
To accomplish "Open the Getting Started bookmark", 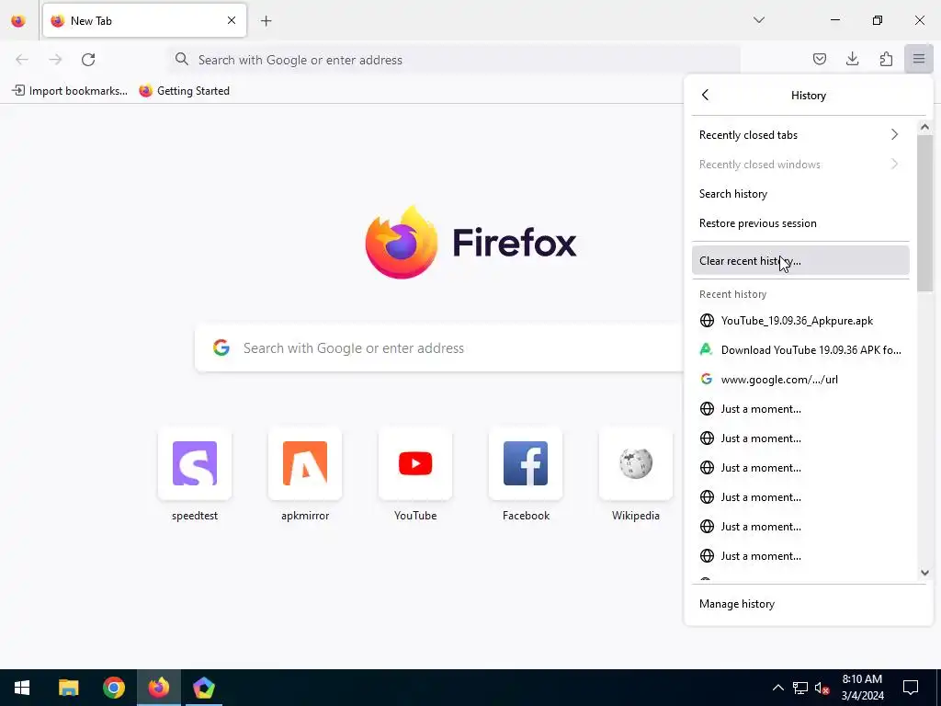I will tap(184, 91).
